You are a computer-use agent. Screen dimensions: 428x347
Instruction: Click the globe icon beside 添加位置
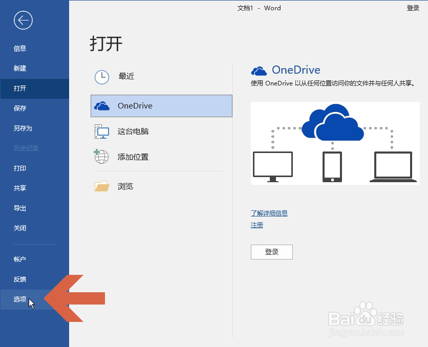pos(101,157)
